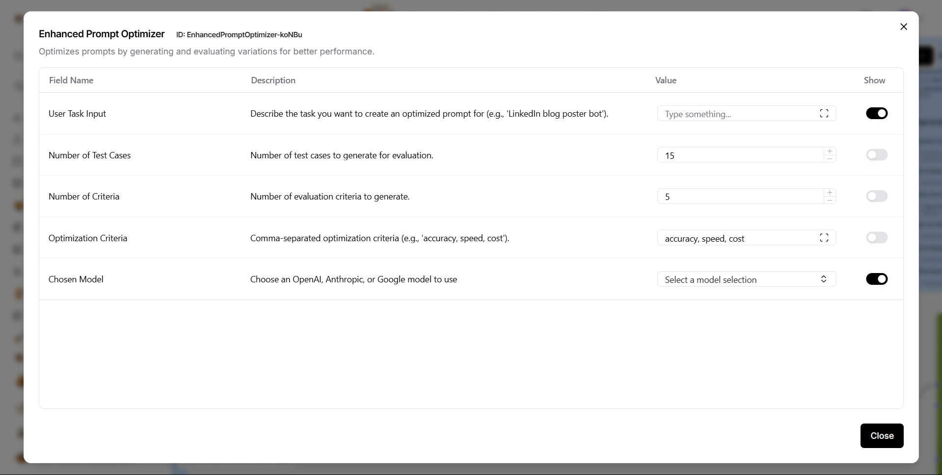
Task: Click the minus icon for Number of Test Cases
Action: (830, 160)
